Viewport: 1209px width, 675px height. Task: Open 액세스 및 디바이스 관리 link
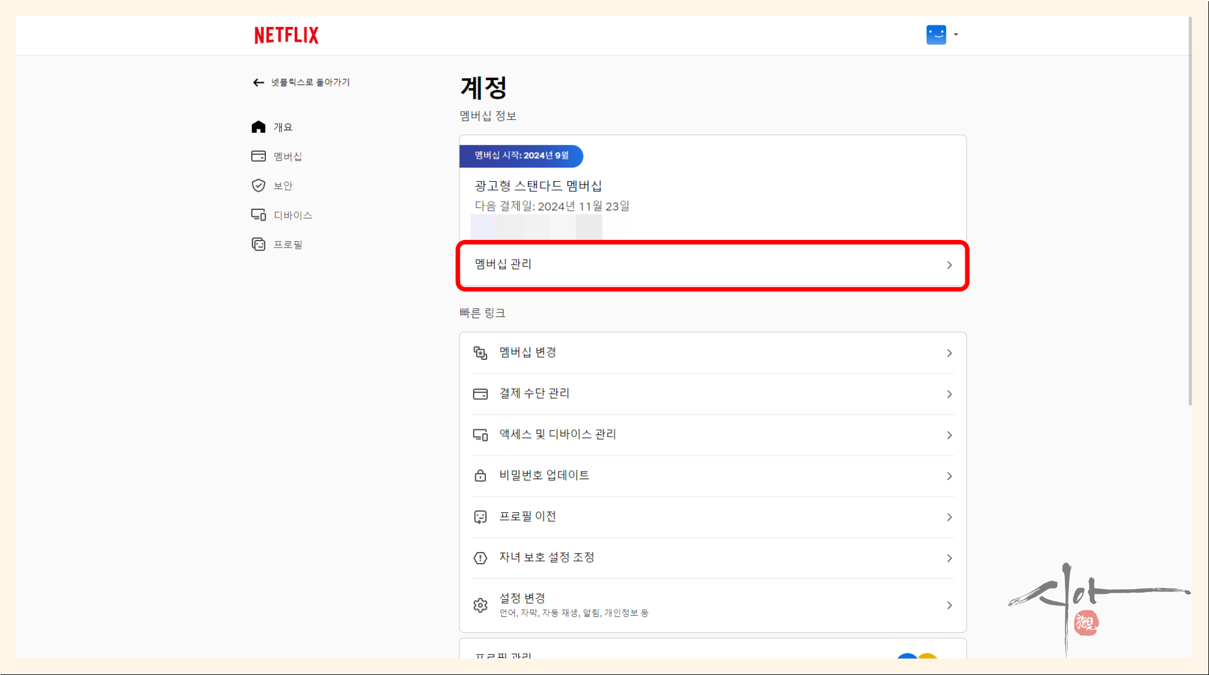click(x=557, y=435)
